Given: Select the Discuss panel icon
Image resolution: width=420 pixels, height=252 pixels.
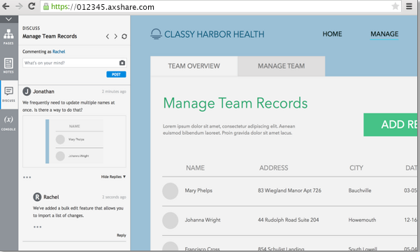Looking at the screenshot, I should coord(8,94).
